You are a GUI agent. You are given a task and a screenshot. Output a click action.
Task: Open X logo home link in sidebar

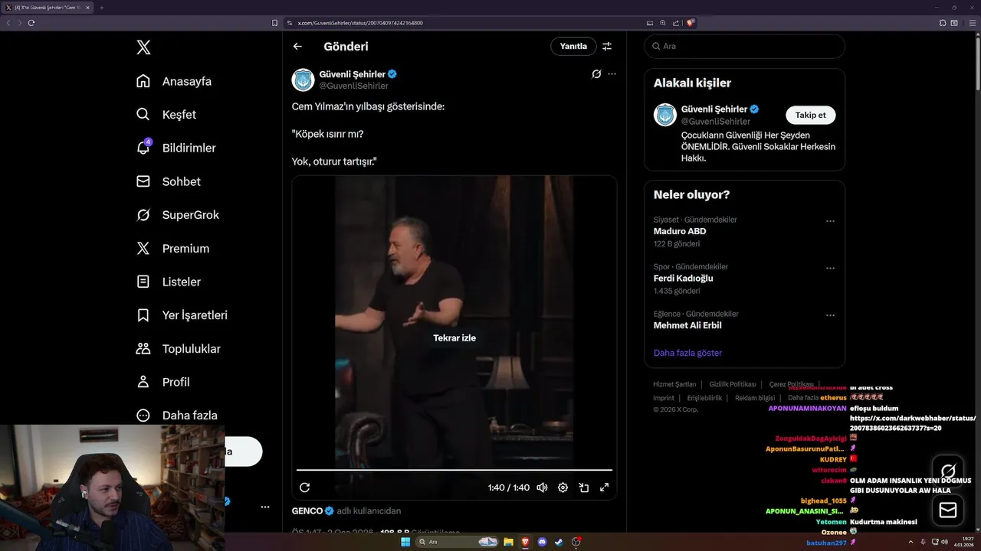pyautogui.click(x=143, y=47)
